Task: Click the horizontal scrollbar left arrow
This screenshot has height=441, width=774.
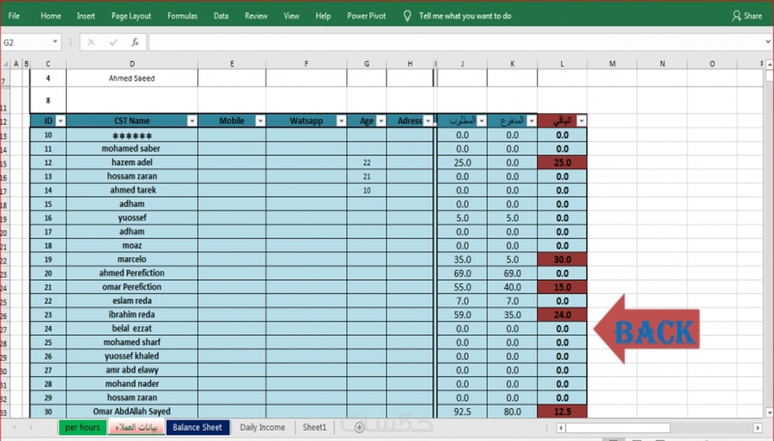Action: [x=561, y=428]
